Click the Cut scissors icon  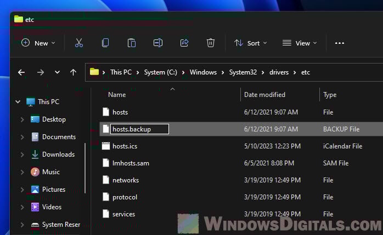pyautogui.click(x=79, y=43)
